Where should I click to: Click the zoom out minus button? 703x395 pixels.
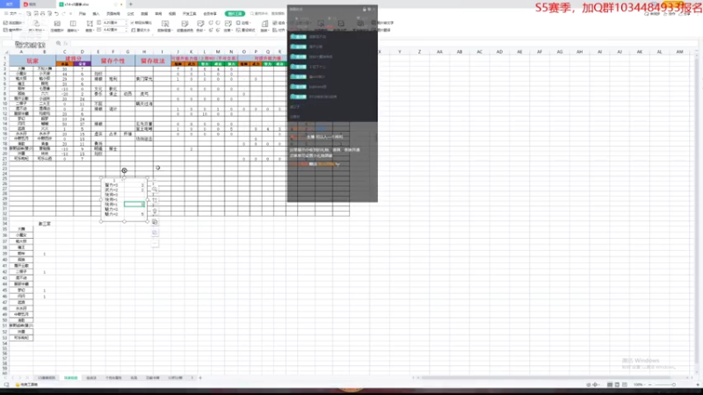[649, 384]
